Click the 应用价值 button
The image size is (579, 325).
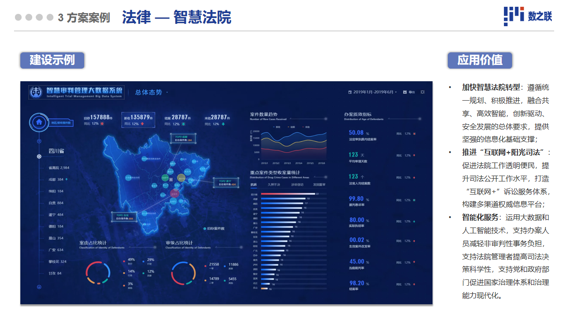click(x=479, y=60)
